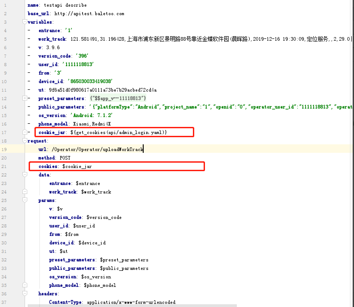Click the $ut reference
The image size is (354, 307).
(x=64, y=251)
